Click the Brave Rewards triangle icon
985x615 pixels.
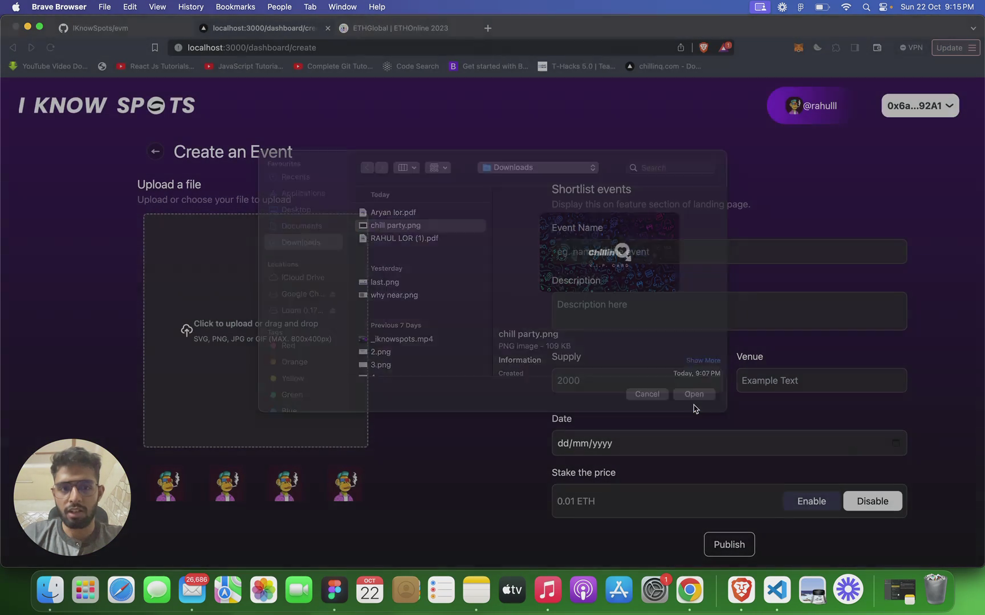(x=724, y=48)
